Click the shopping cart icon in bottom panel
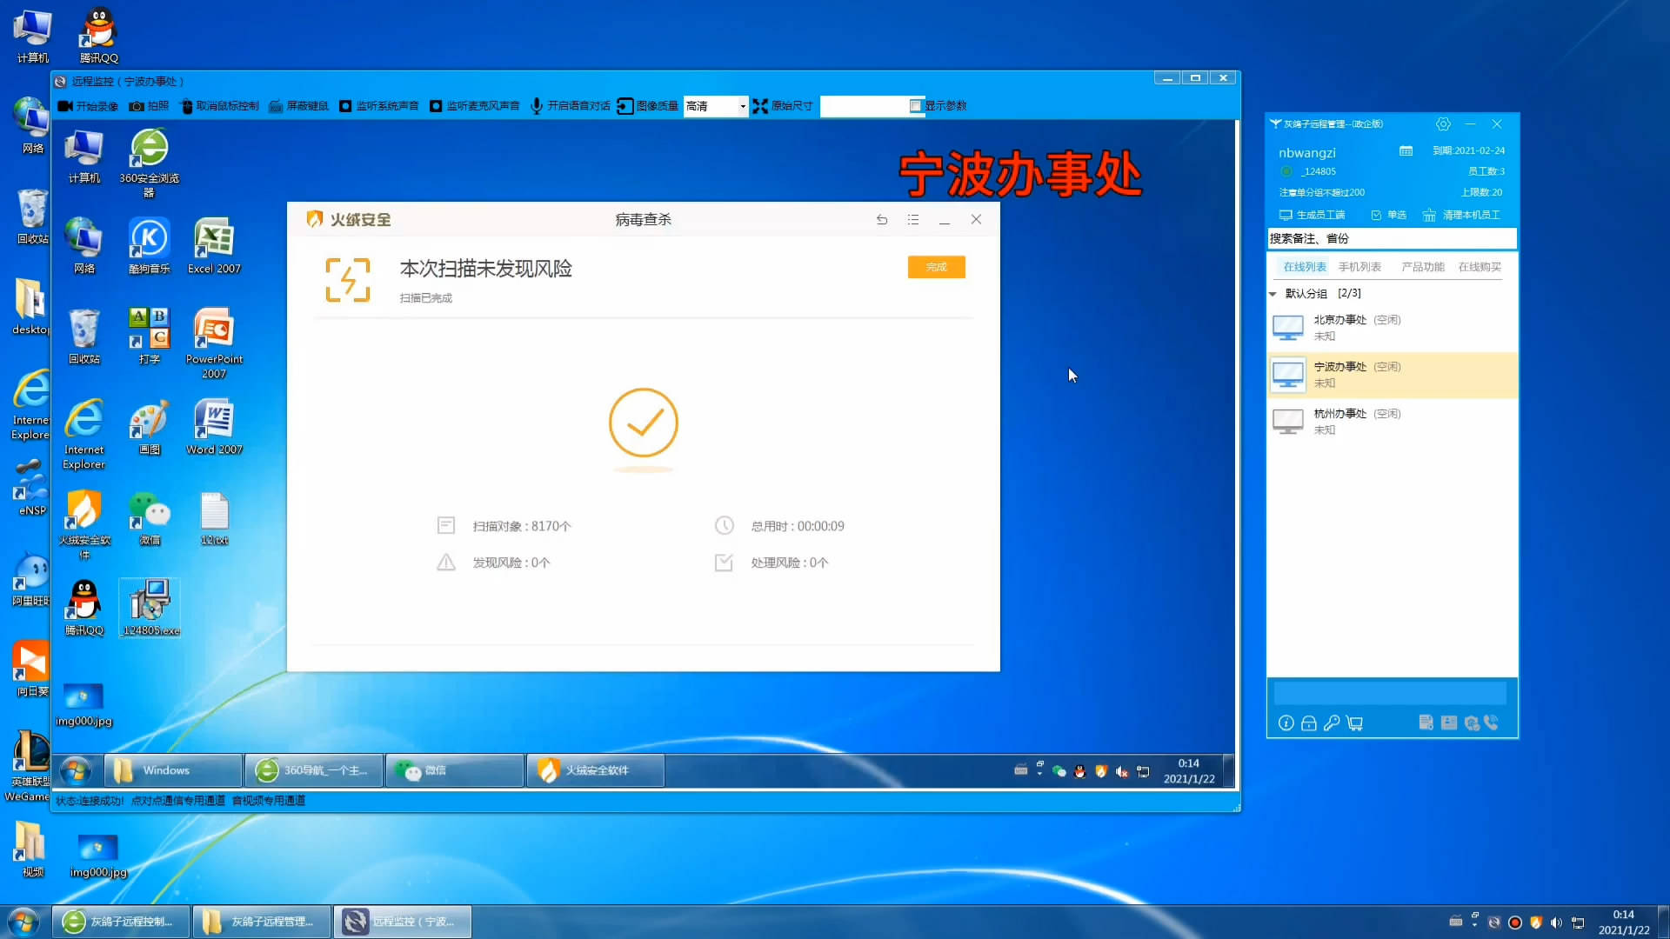The height and width of the screenshot is (939, 1670). point(1354,723)
